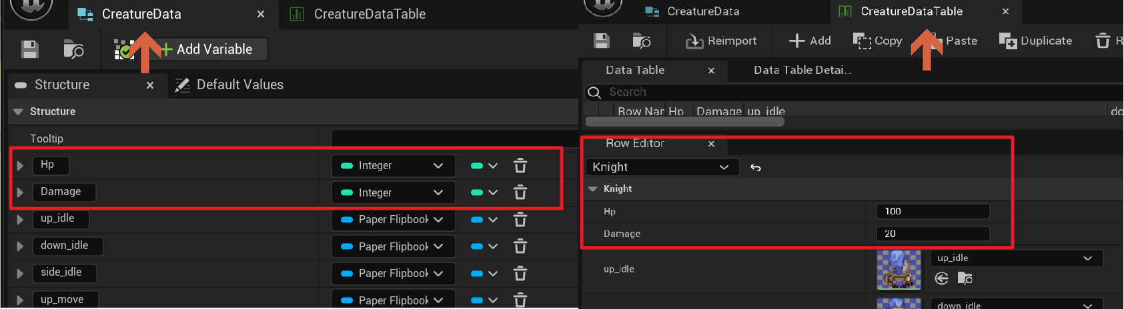Screen dimensions: 1124x309
Task: Open the Data Table Details panel tab
Action: click(802, 70)
